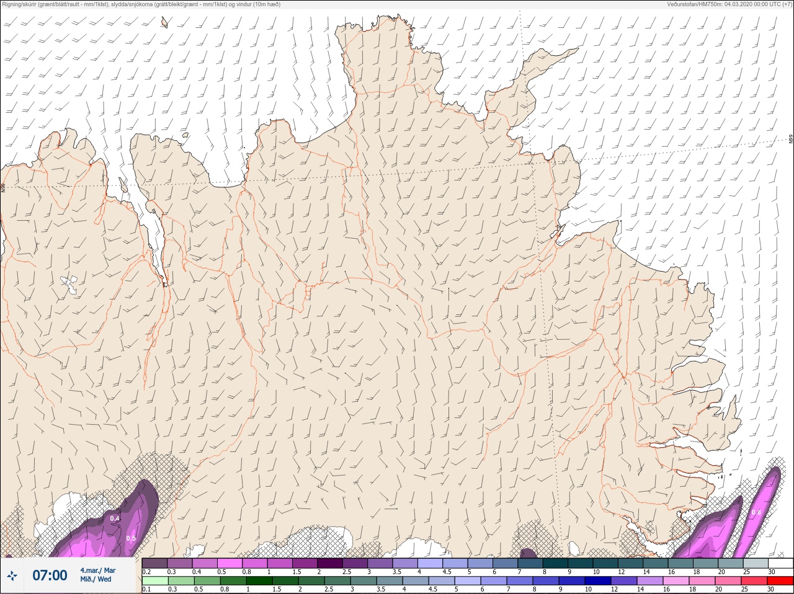Pick the pale green first swatch, lower legend
794x594 pixels.
pos(155,581)
